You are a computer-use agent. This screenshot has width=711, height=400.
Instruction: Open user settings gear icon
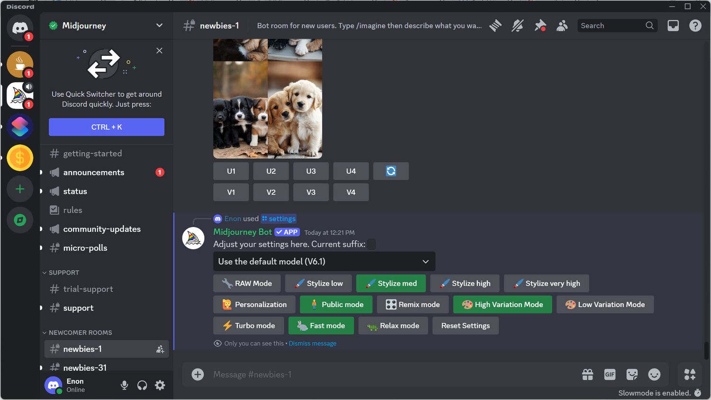click(160, 385)
